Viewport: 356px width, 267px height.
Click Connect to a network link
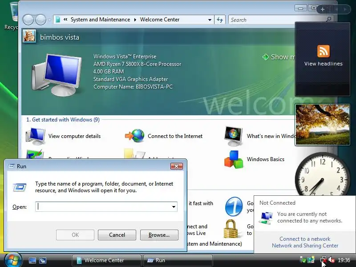tap(305, 239)
